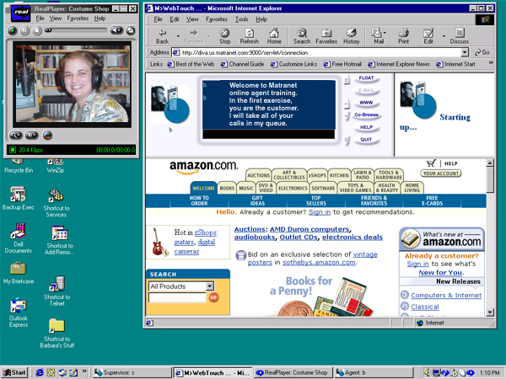This screenshot has width=506, height=379.
Task: Open the Edit toolbar dropdown arrow
Action: 444,36
